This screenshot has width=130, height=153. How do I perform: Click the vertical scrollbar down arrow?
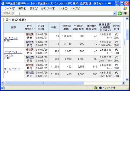[127, 79]
